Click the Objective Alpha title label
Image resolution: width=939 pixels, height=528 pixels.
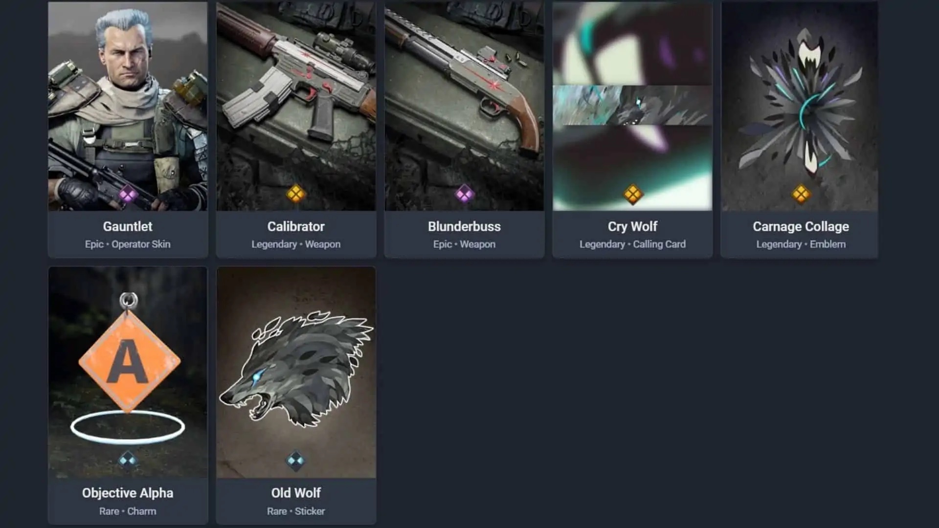tap(128, 493)
